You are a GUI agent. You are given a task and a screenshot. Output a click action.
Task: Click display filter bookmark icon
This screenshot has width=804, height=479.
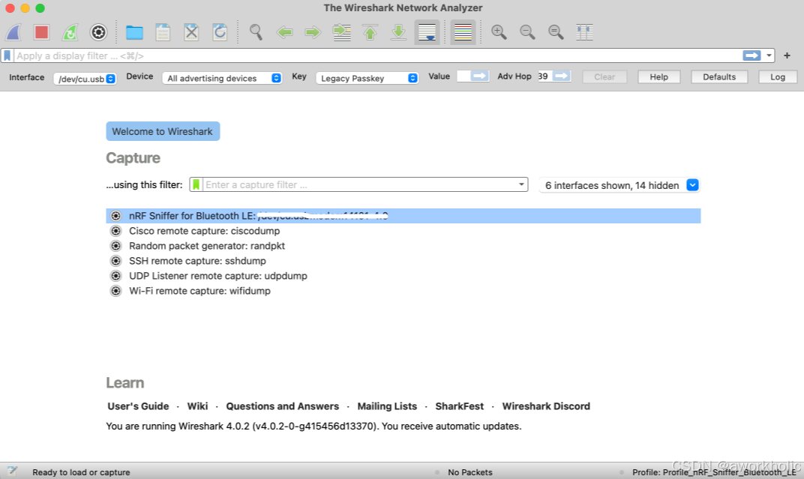coord(7,55)
